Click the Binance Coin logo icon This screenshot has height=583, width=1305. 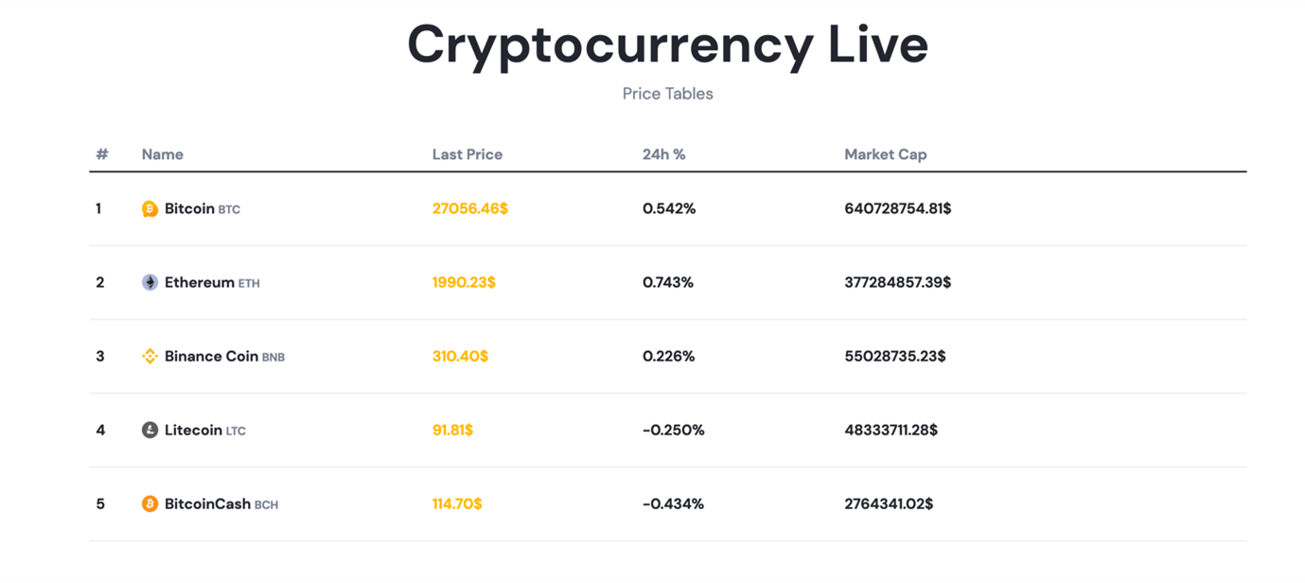coord(150,357)
